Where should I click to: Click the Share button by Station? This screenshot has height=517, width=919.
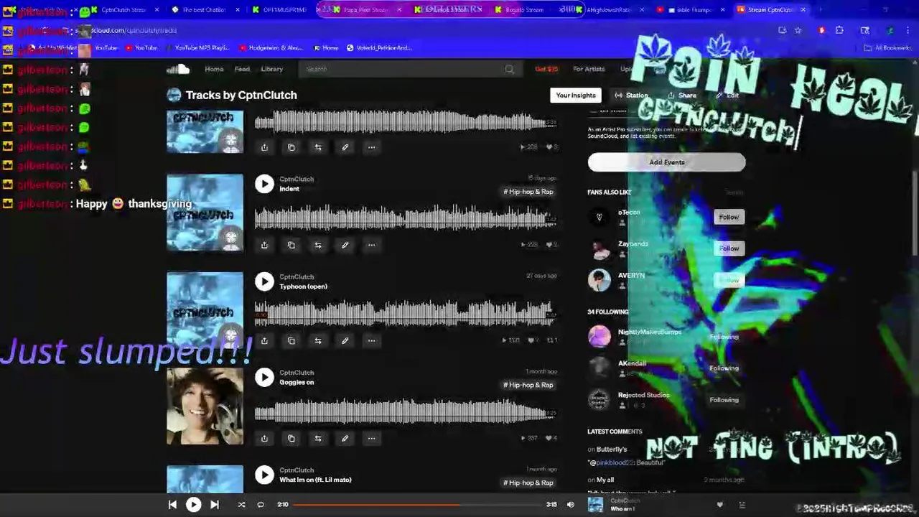tap(681, 96)
